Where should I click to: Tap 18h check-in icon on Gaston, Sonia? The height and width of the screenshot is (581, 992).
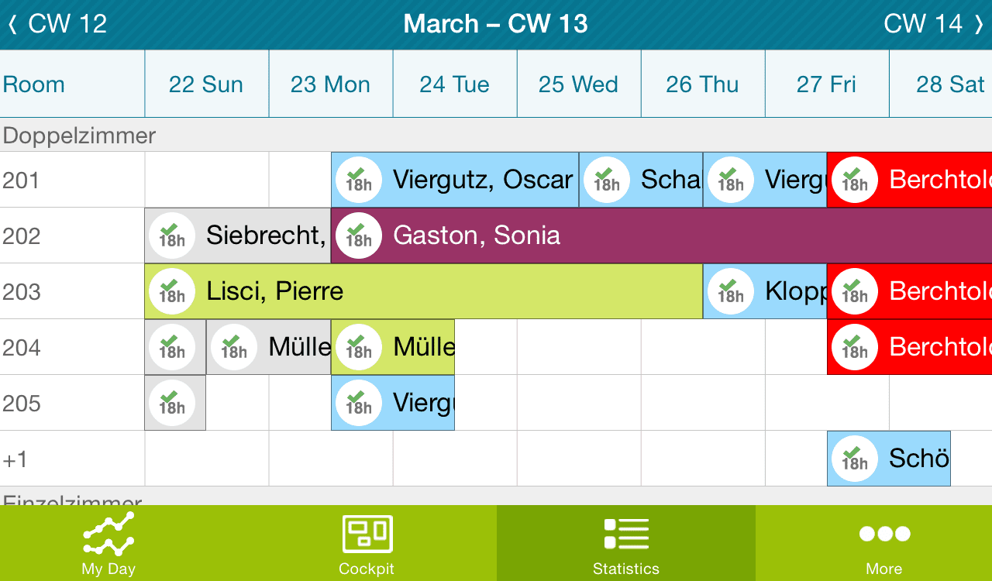click(x=359, y=235)
